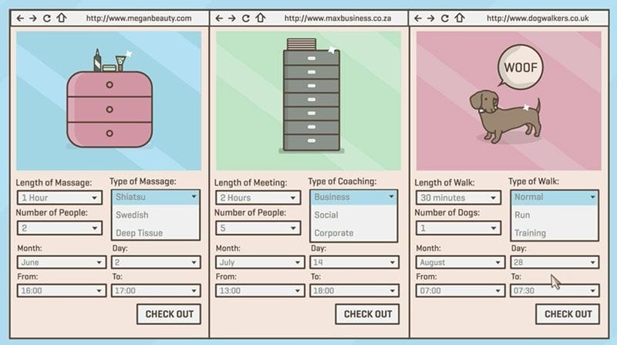Select Training walk option
Screen dimensions: 617x345
pyautogui.click(x=555, y=232)
